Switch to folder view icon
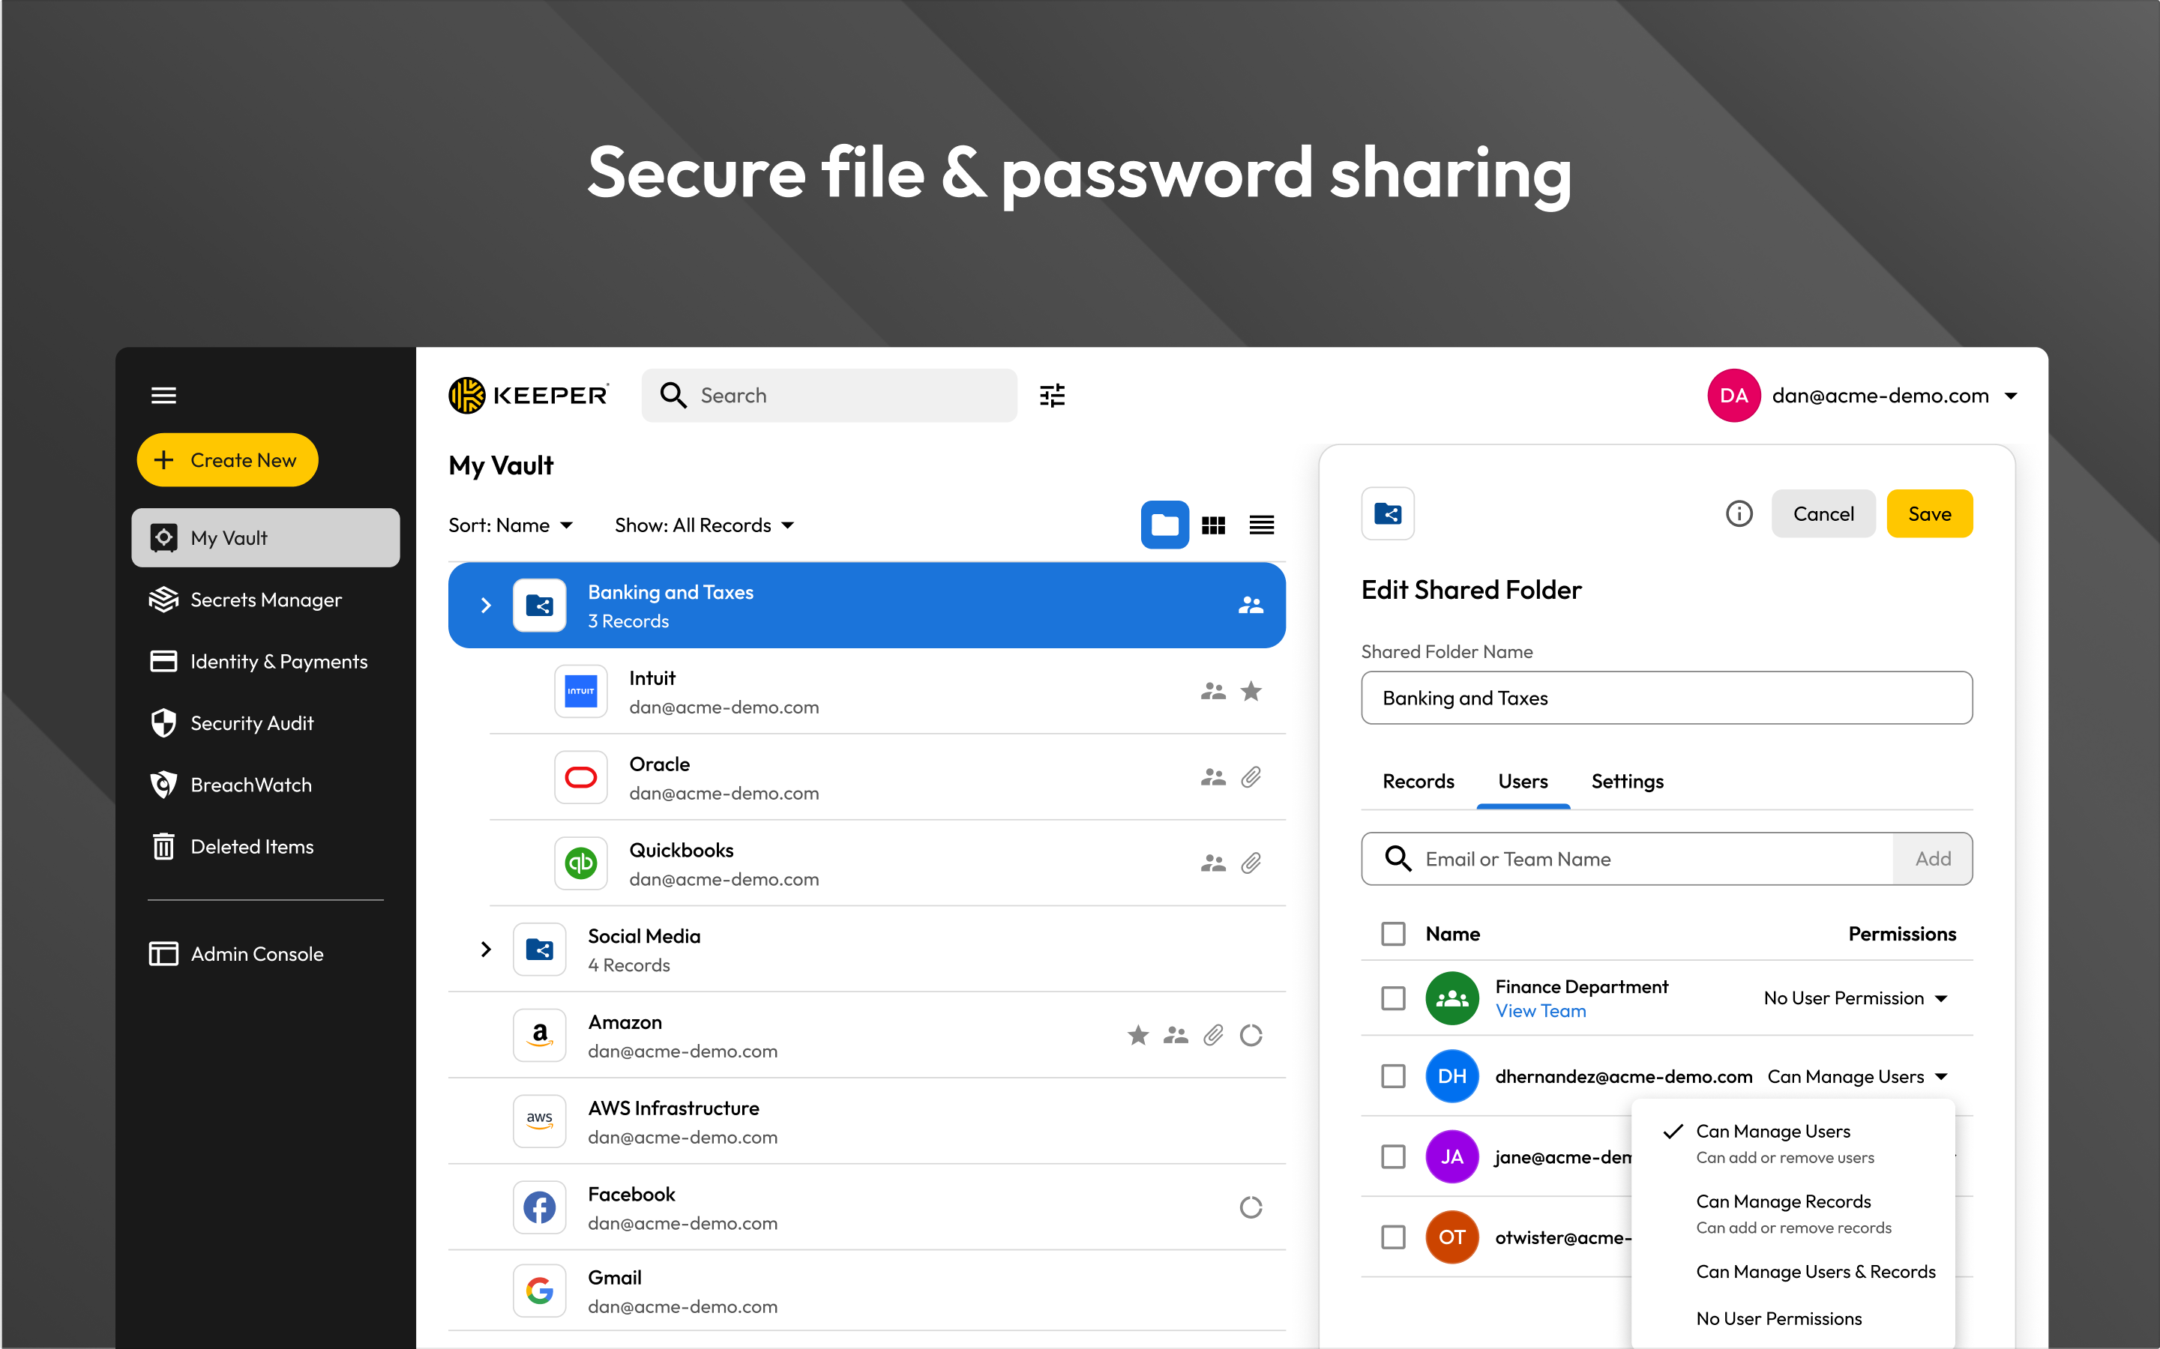The image size is (2160, 1349). pyautogui.click(x=1165, y=525)
